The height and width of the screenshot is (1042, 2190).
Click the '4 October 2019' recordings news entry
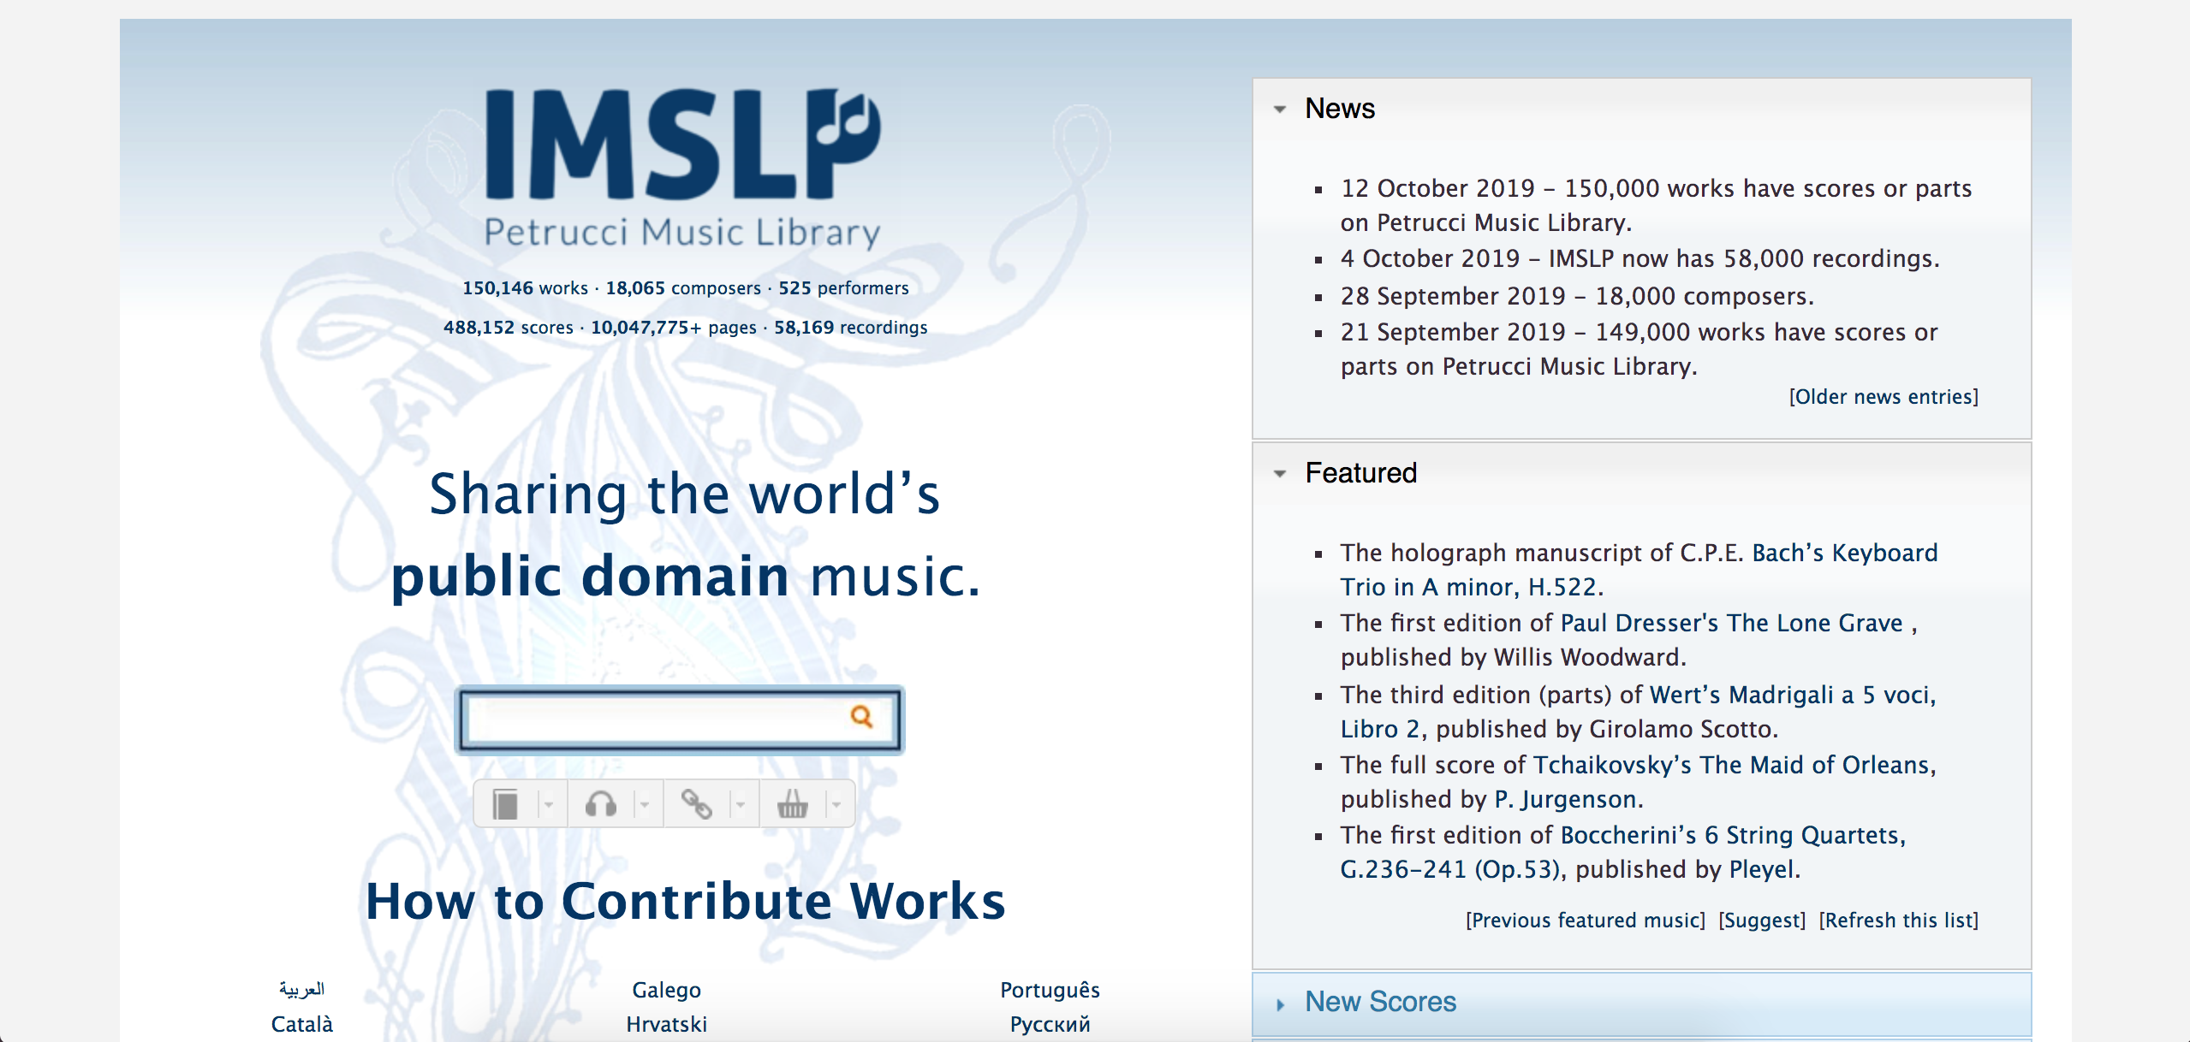tap(1640, 258)
